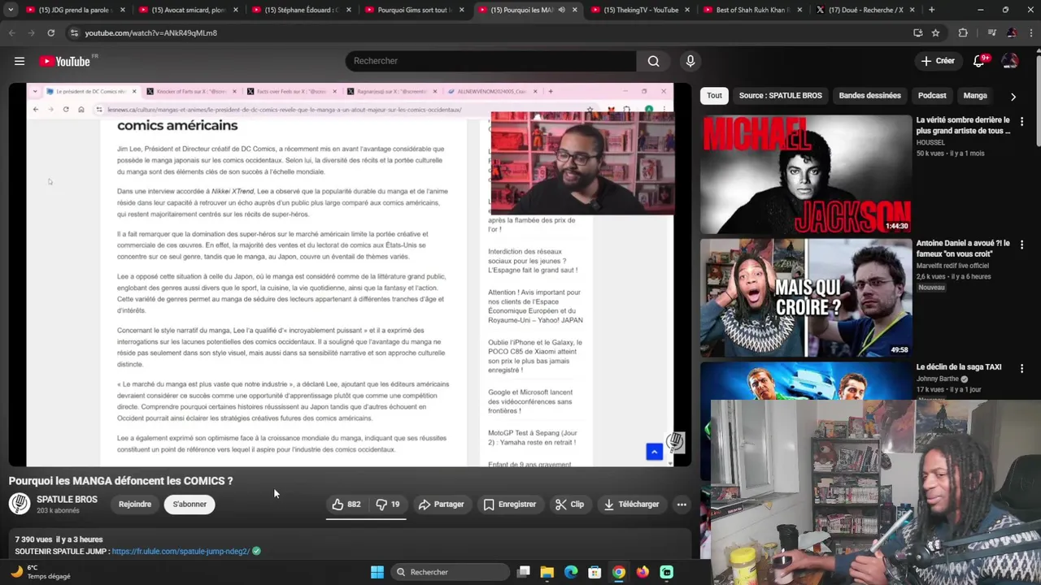Like the video with thumbs up
Screen dimensions: 1041x585
(x=346, y=505)
